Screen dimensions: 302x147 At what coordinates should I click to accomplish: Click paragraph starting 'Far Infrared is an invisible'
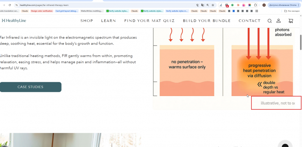(68, 40)
